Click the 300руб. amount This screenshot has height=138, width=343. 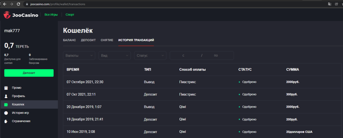pyautogui.click(x=292, y=95)
